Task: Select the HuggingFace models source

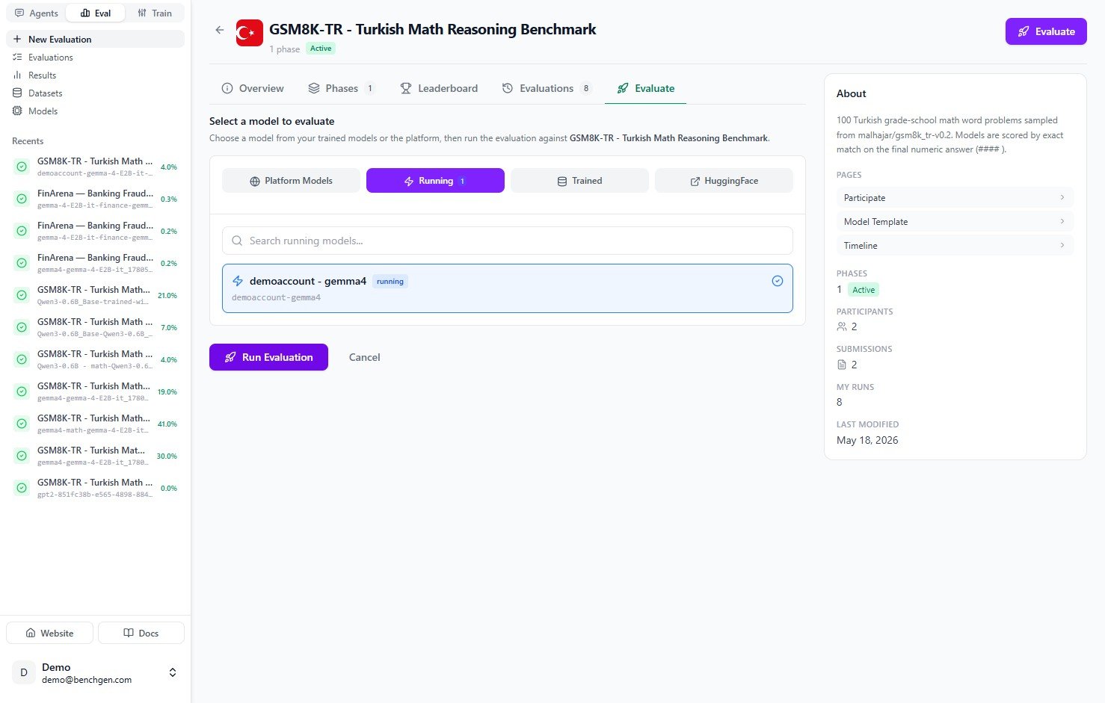Action: pos(724,181)
